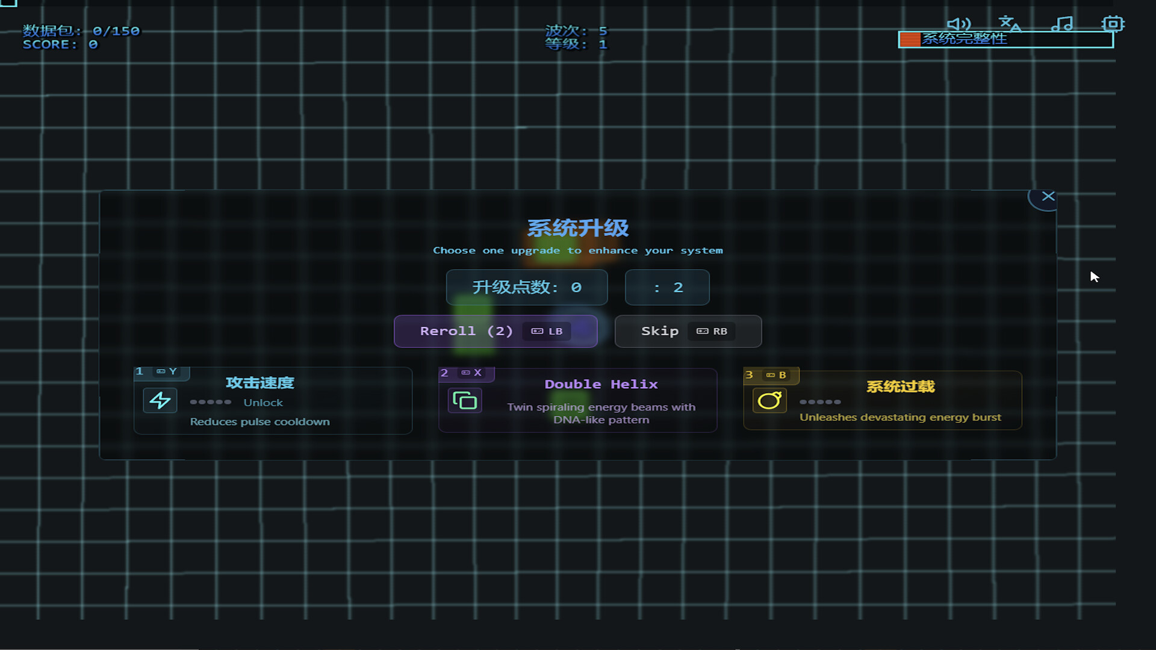The height and width of the screenshot is (650, 1156).
Task: Click the LB controller hint badge
Action: [x=547, y=332]
